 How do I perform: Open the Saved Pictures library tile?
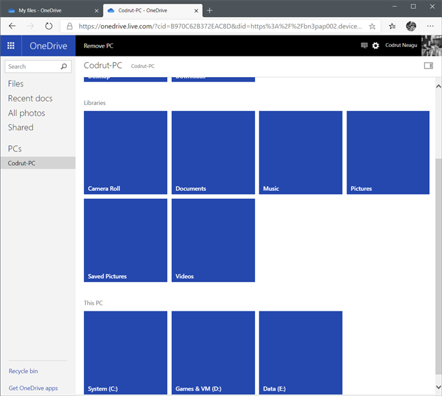coord(126,240)
